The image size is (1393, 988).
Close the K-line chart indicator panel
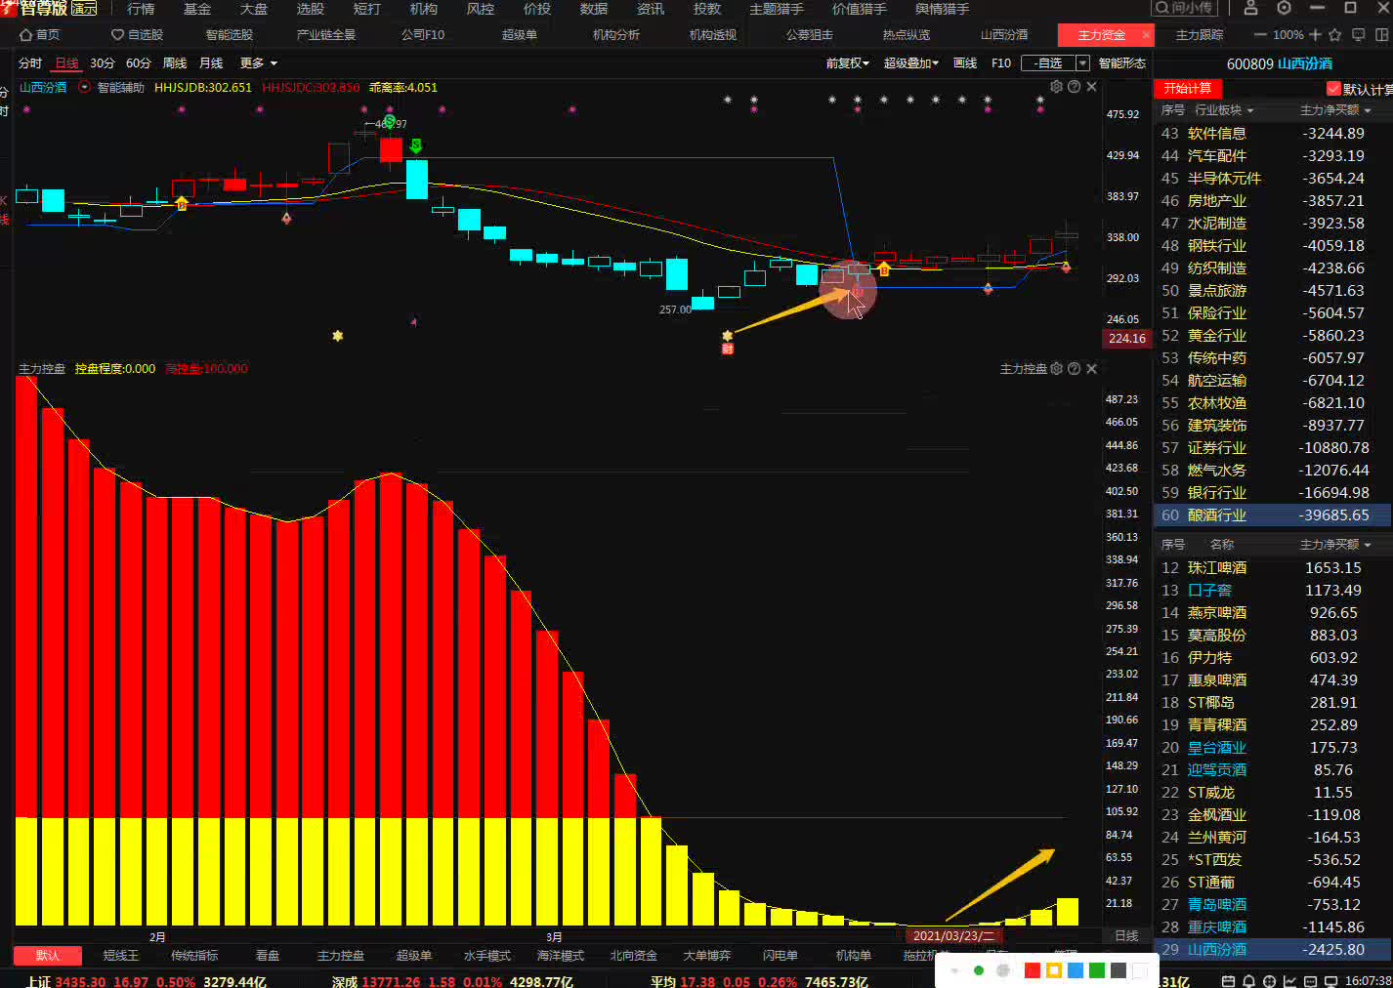coord(1091,87)
